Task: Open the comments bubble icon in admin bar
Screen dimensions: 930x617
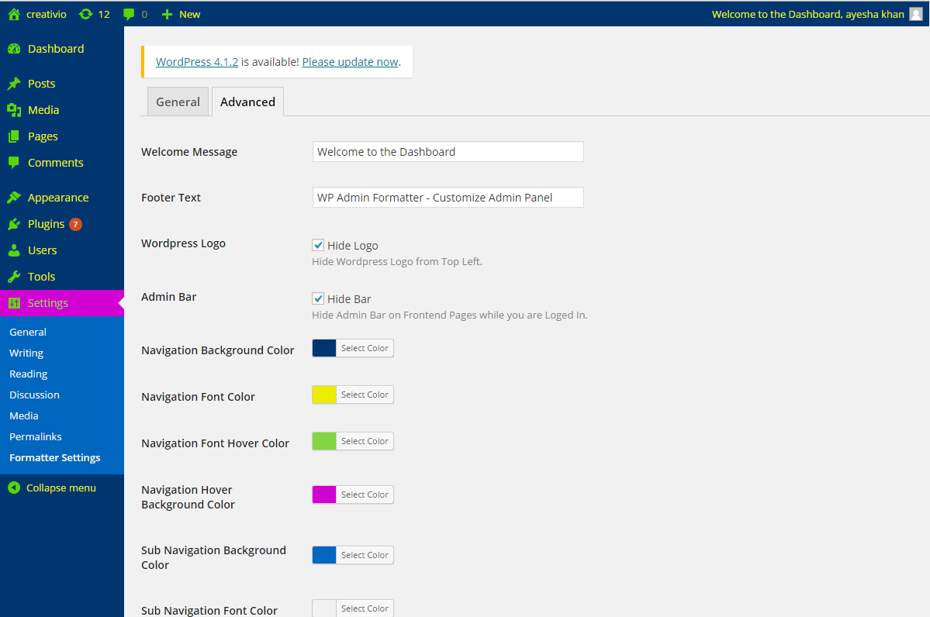Action: [x=129, y=14]
